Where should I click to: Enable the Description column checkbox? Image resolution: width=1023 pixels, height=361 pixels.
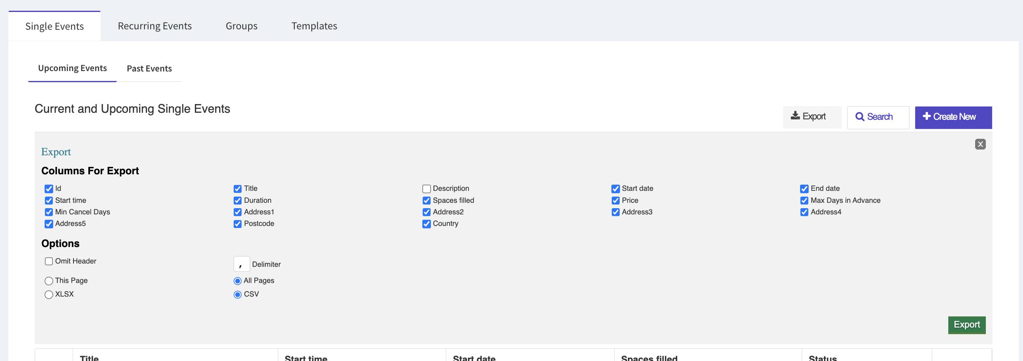(x=426, y=189)
